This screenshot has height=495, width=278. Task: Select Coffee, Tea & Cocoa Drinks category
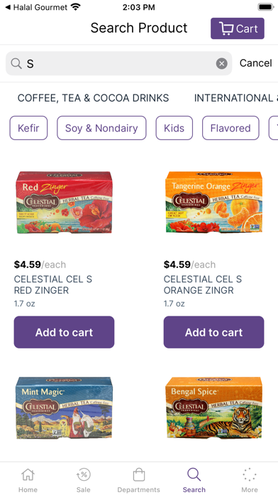(93, 98)
